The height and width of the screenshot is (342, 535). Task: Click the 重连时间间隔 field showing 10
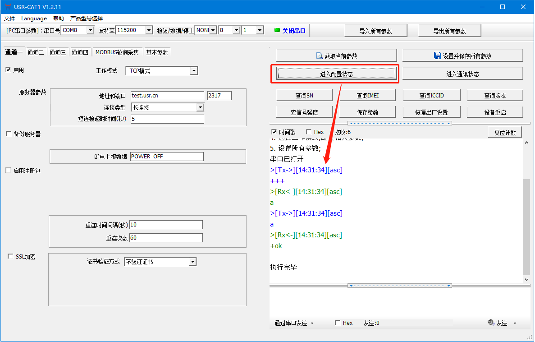point(166,225)
